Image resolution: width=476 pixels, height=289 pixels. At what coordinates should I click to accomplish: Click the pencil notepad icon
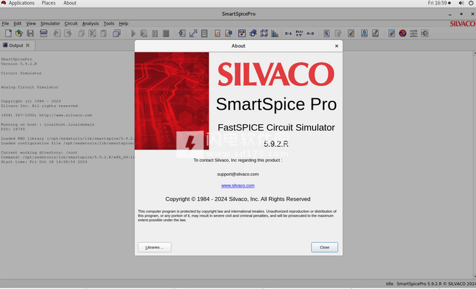pyautogui.click(x=375, y=34)
